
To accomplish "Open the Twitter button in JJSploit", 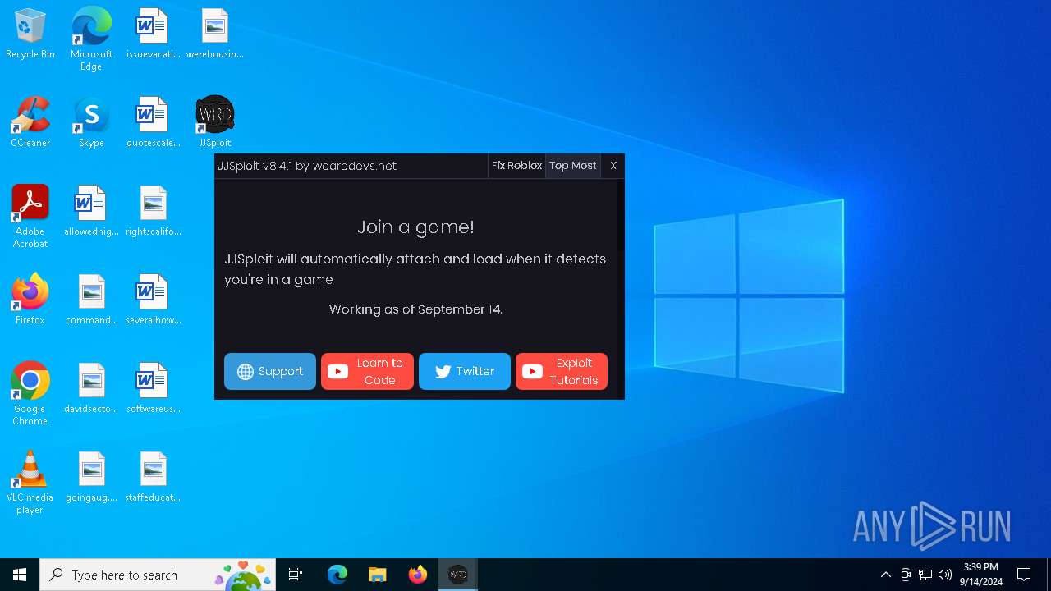I will pyautogui.click(x=465, y=371).
